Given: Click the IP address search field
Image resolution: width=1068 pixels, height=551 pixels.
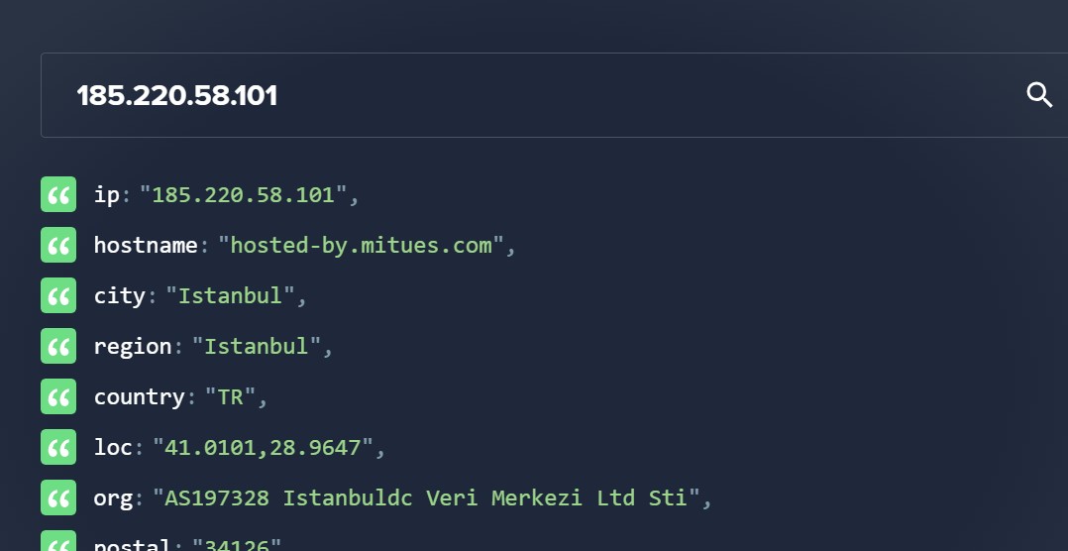Looking at the screenshot, I should [x=495, y=95].
